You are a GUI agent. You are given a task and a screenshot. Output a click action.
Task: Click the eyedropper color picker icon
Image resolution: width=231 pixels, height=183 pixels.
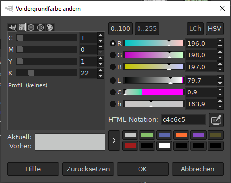tap(216, 120)
